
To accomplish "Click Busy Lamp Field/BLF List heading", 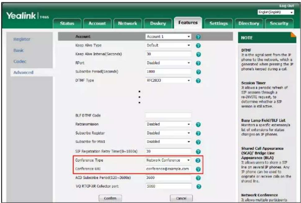I will (263, 120).
